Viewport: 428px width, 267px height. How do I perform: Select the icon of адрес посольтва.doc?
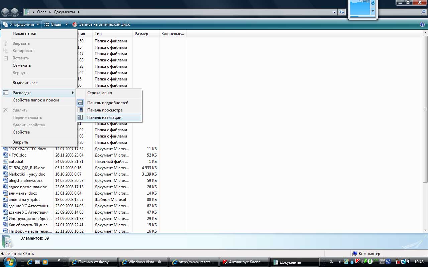tap(5, 187)
